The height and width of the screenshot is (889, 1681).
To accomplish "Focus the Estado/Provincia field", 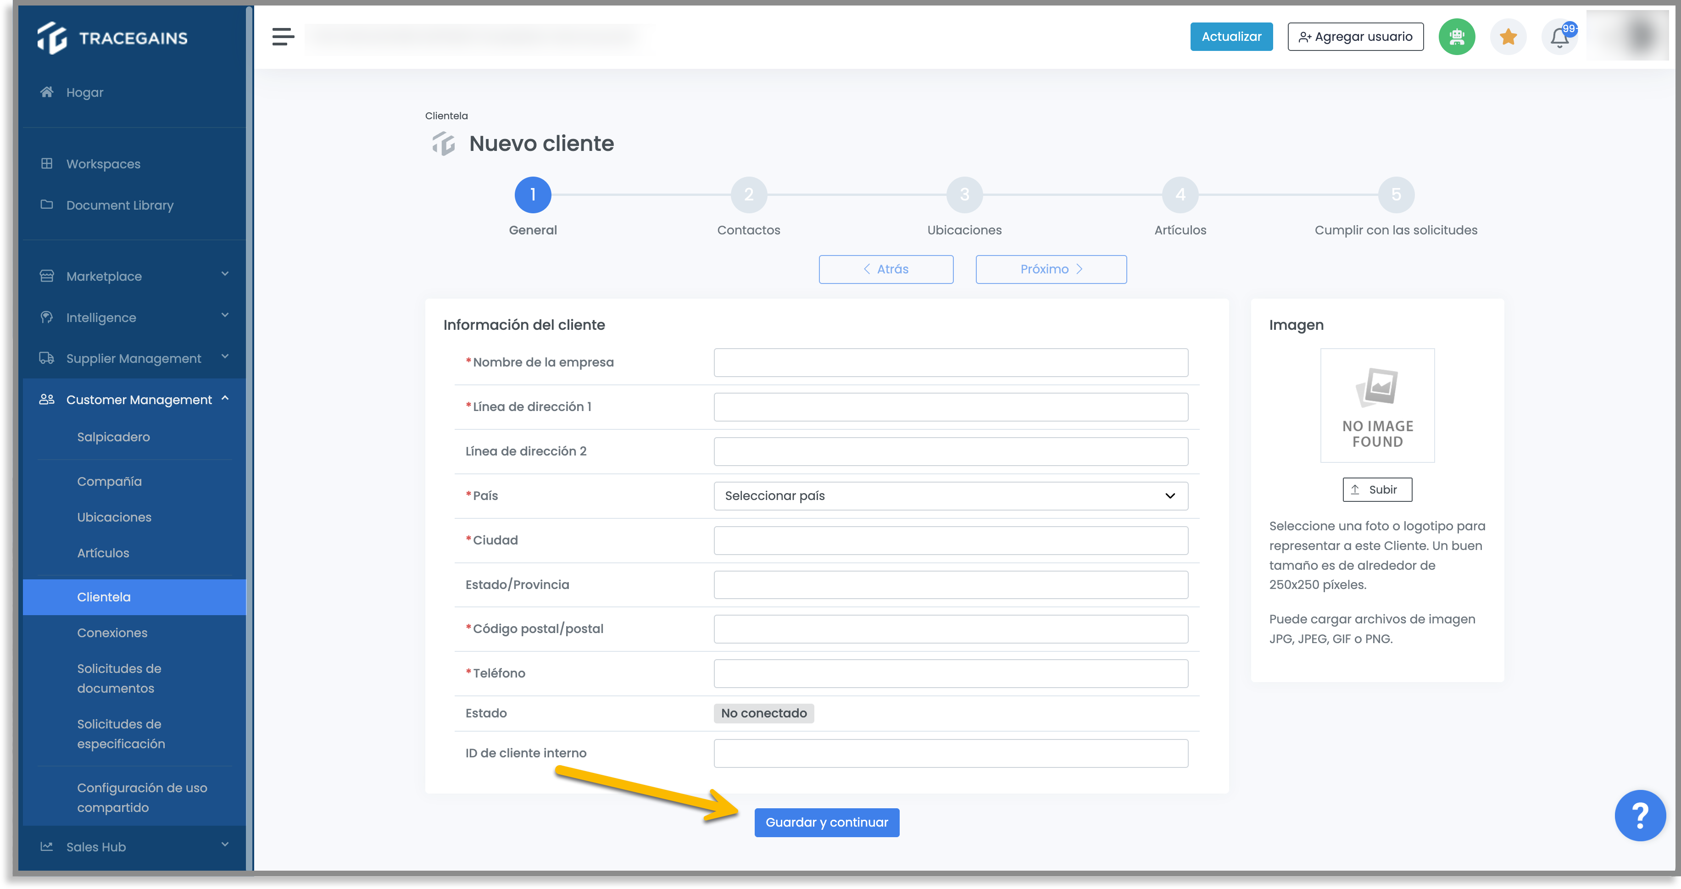I will 950,584.
